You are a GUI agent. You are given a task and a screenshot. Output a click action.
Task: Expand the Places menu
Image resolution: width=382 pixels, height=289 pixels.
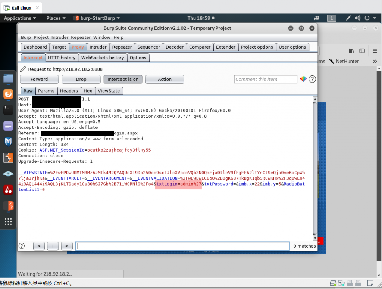pyautogui.click(x=56, y=18)
